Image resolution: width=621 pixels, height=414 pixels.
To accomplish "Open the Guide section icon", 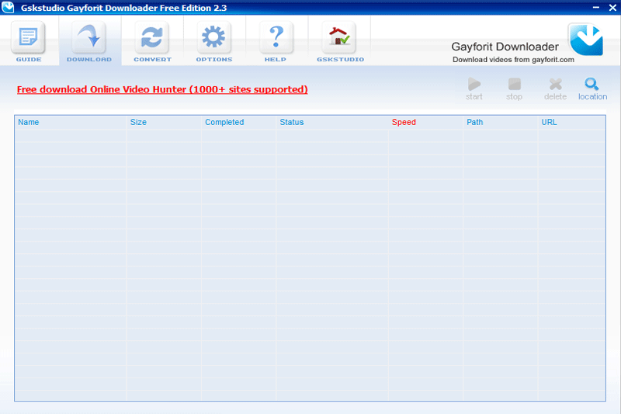I will click(x=29, y=38).
